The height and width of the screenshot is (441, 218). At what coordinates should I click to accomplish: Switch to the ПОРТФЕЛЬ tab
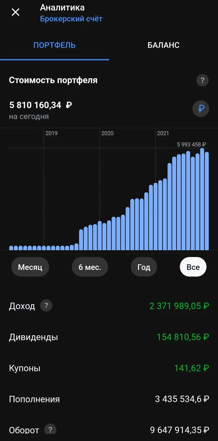54,45
